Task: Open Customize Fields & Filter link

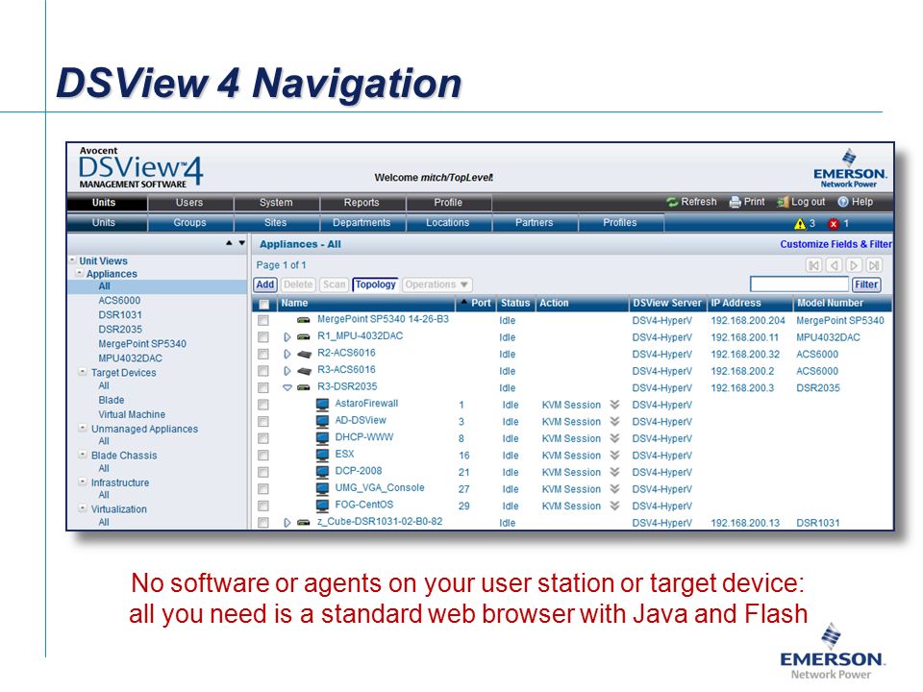Action: 836,244
